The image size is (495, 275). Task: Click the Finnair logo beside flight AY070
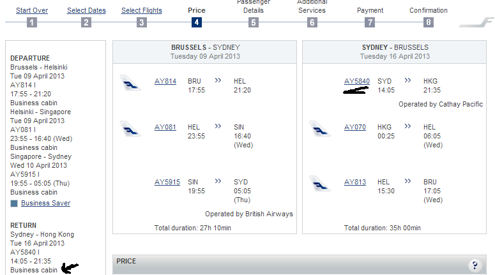point(320,128)
